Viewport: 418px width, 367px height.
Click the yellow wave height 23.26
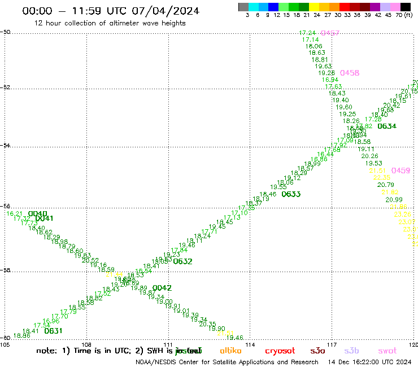[x=403, y=215]
